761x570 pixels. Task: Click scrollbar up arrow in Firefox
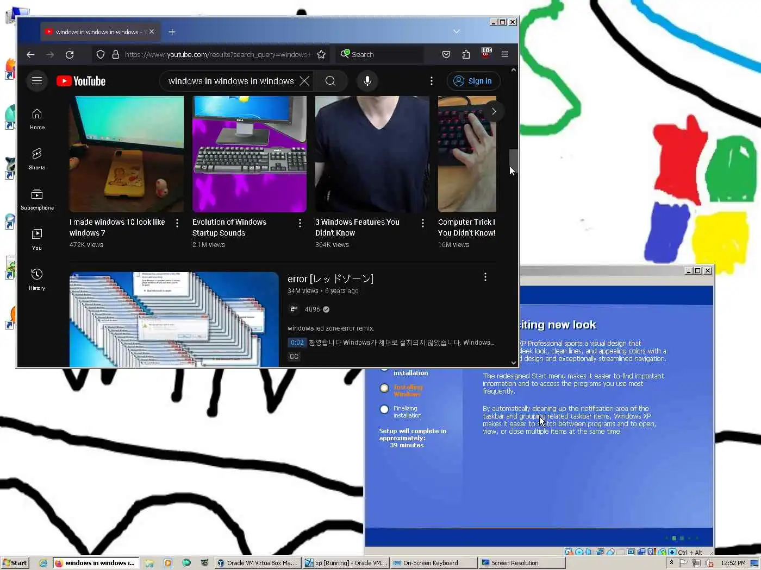point(513,70)
